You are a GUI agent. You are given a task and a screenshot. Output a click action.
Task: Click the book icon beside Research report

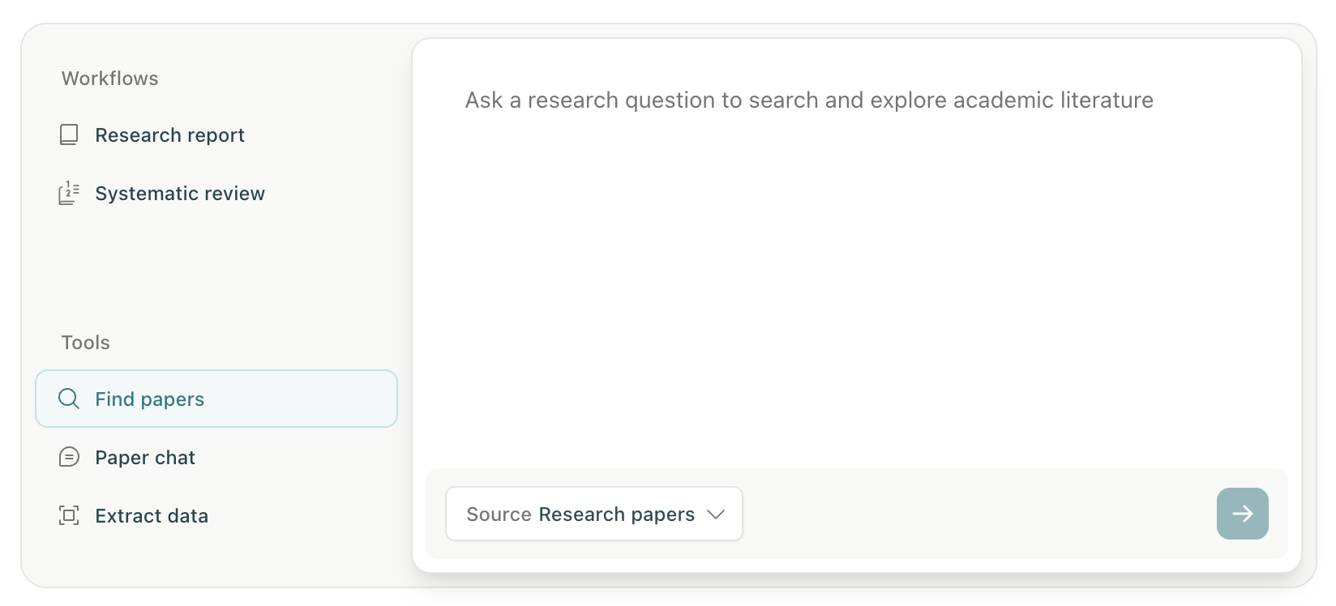coord(69,134)
